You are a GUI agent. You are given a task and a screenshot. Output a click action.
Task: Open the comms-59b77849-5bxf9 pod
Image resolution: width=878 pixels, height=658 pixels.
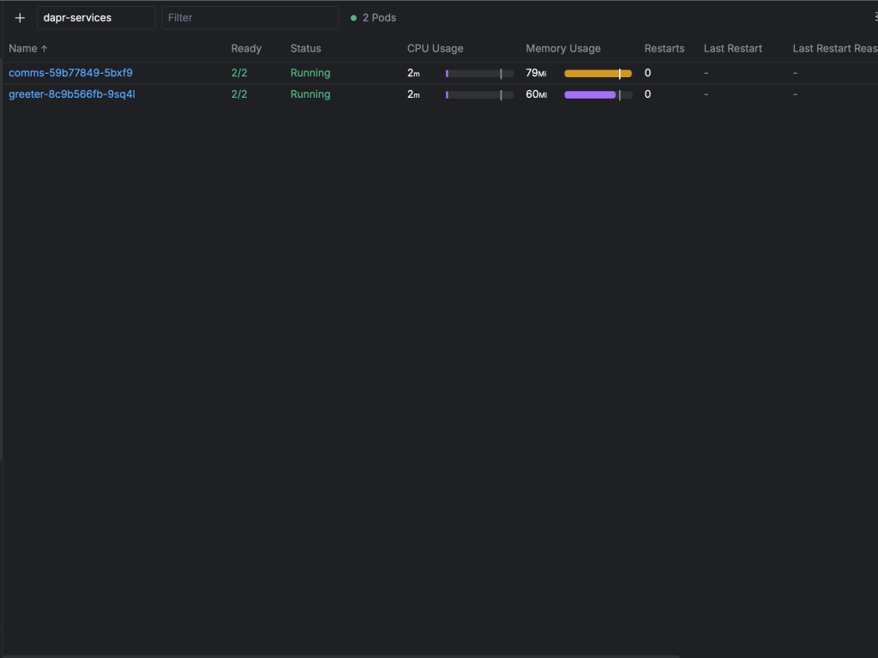(x=70, y=73)
